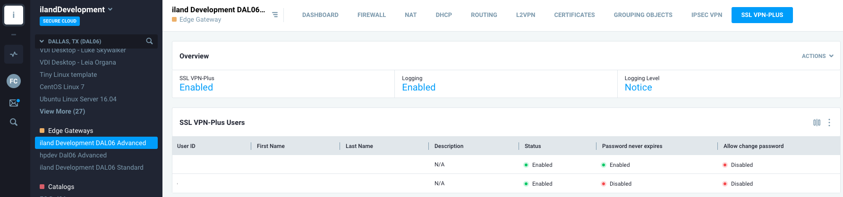Sort by the User ID column header

pyautogui.click(x=186, y=146)
